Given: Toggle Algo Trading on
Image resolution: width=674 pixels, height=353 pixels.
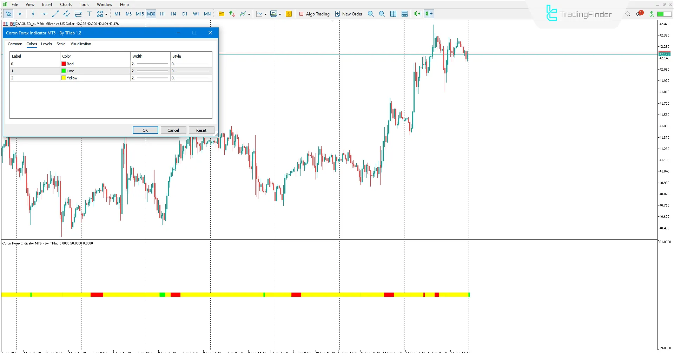Looking at the screenshot, I should click(x=314, y=14).
